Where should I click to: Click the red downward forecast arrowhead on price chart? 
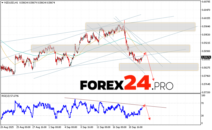click(x=153, y=79)
